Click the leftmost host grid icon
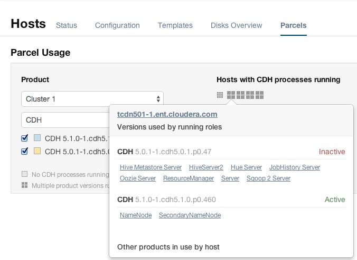 (x=220, y=95)
